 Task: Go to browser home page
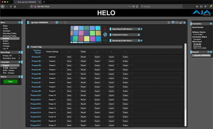point(15,6)
